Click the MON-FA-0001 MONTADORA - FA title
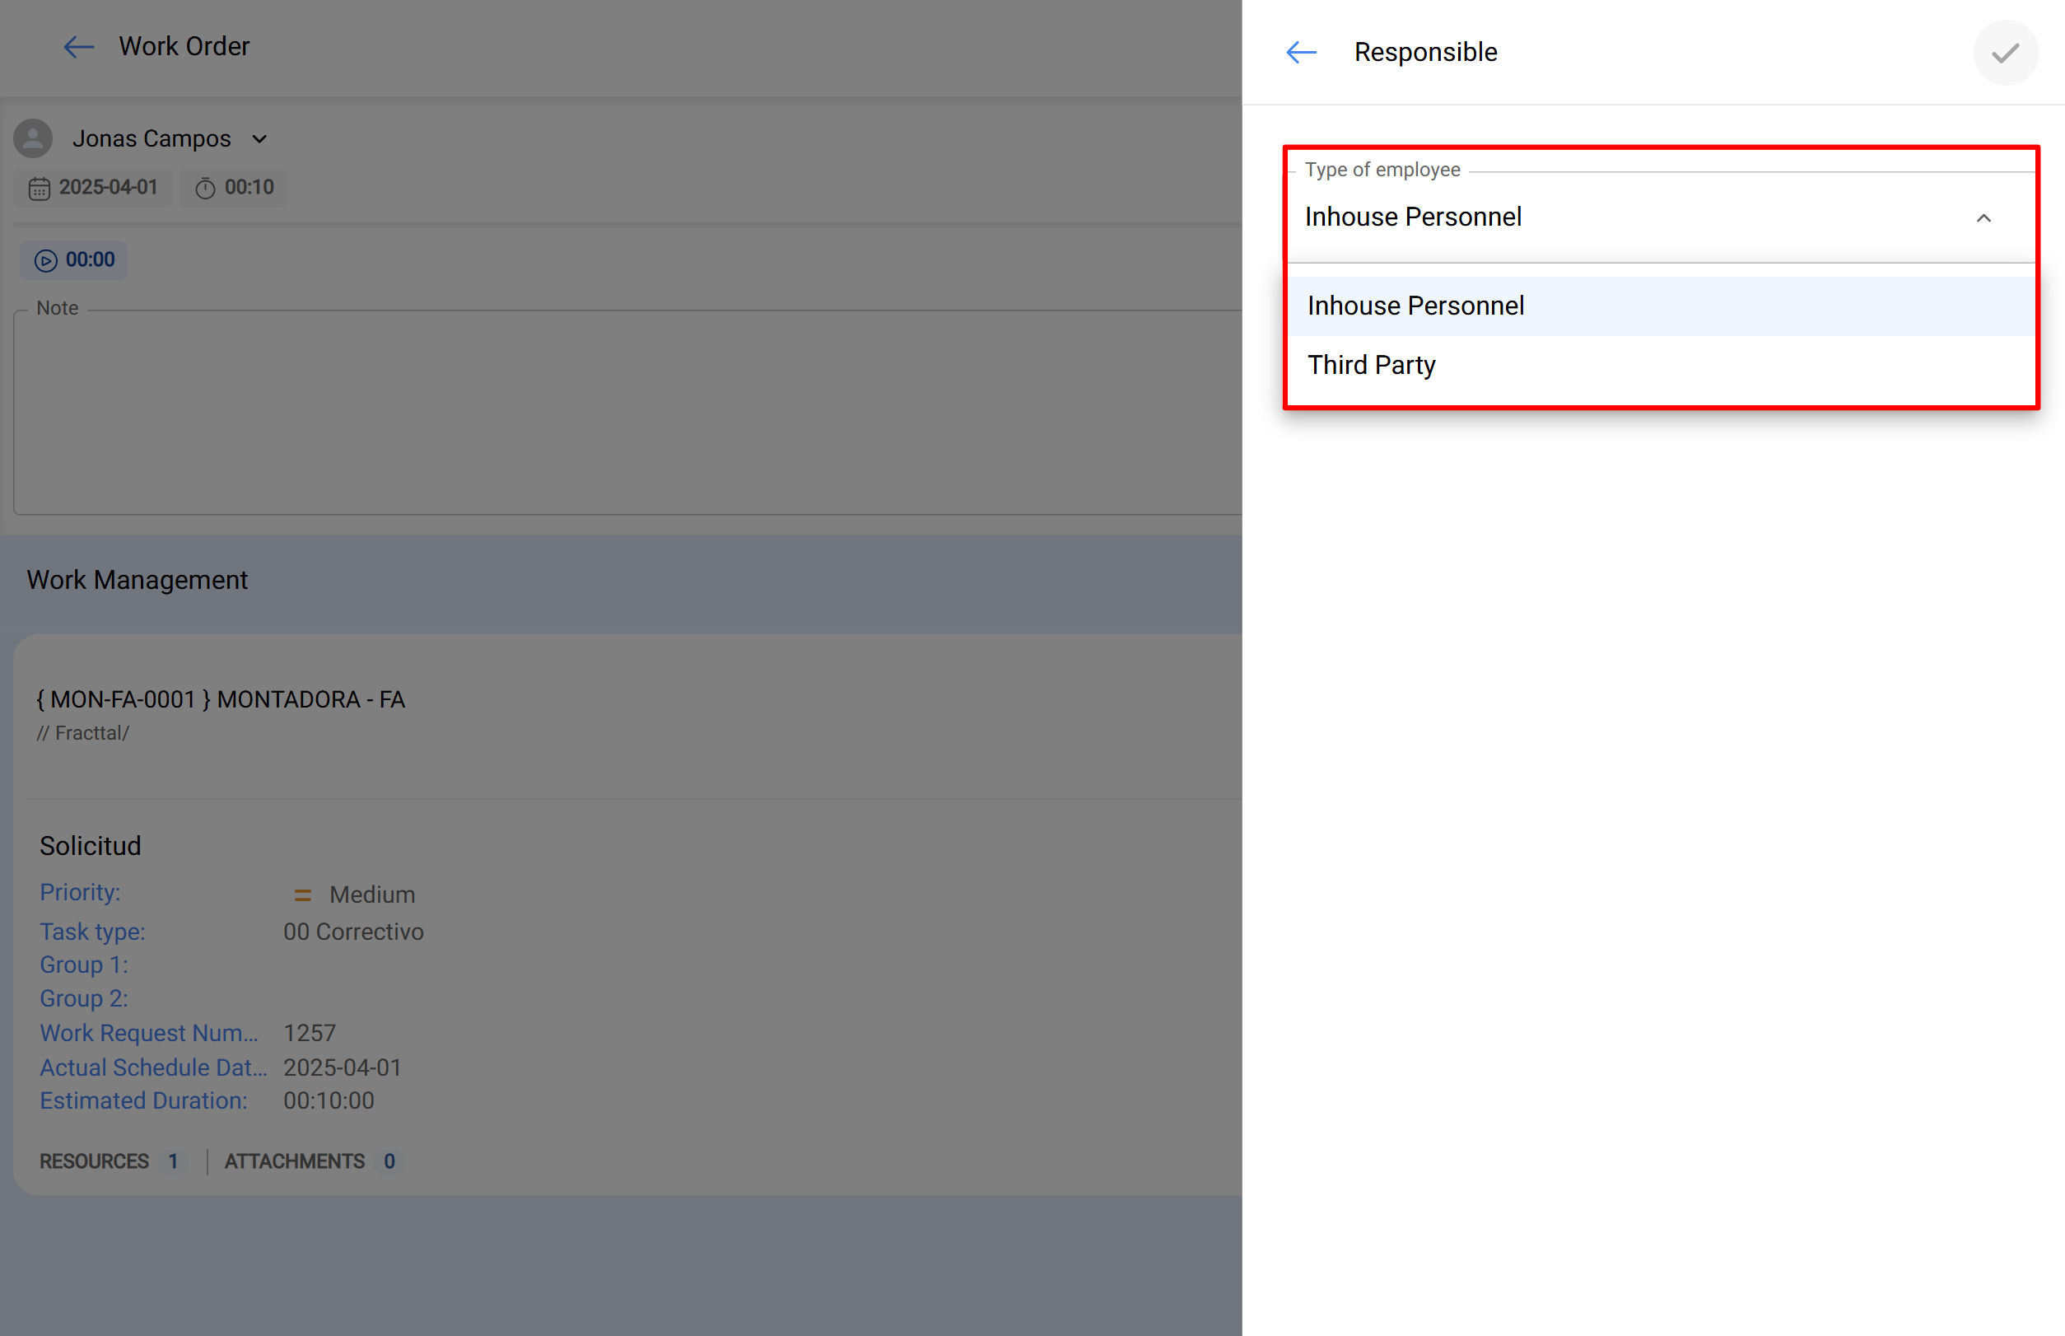2065x1336 pixels. tap(221, 699)
